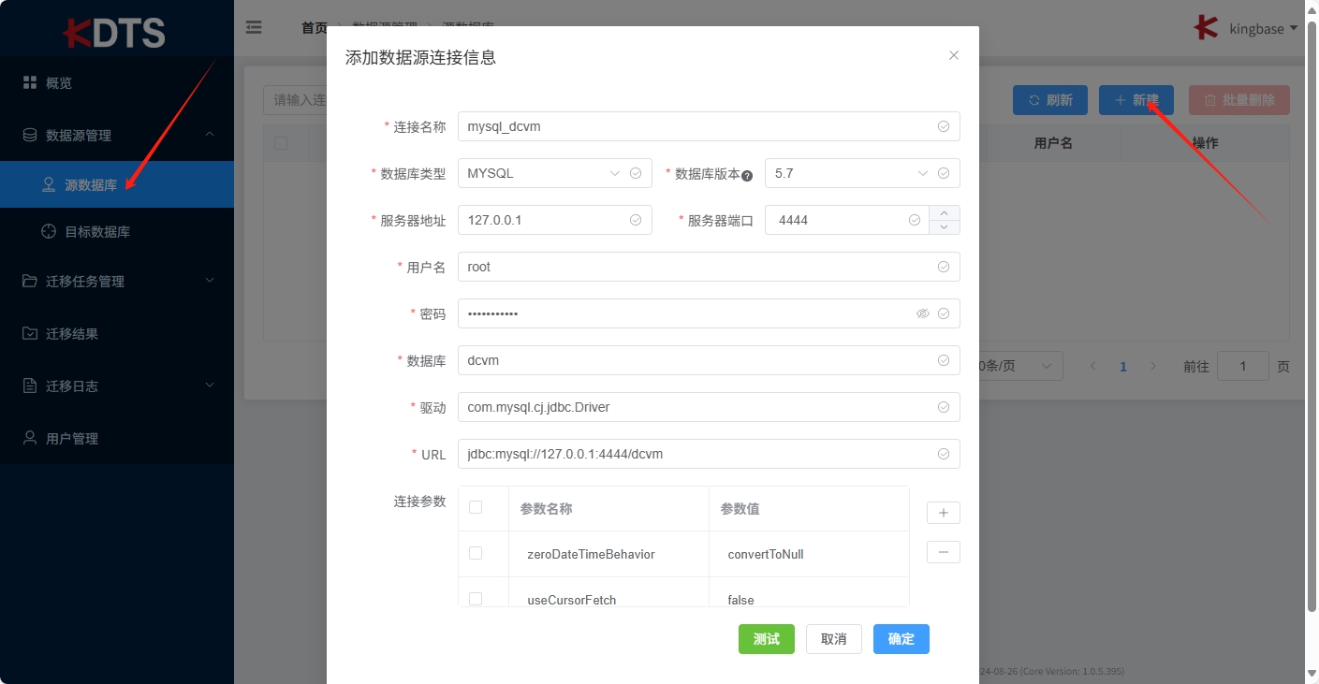Image resolution: width=1319 pixels, height=684 pixels.
Task: Check the background table select-all checkbox
Action: (281, 143)
